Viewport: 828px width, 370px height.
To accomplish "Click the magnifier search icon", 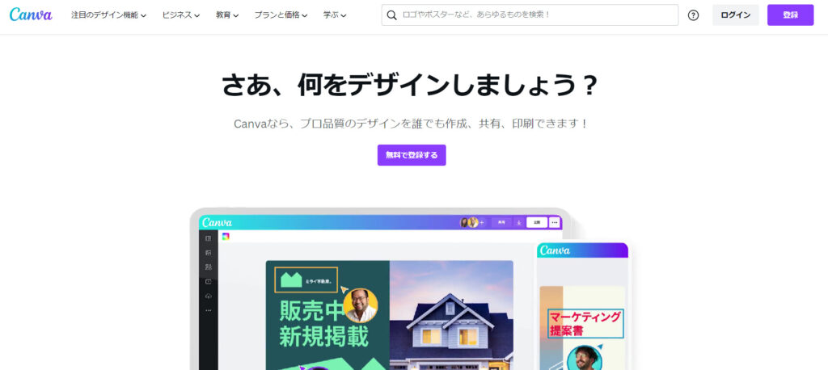I will [x=392, y=15].
